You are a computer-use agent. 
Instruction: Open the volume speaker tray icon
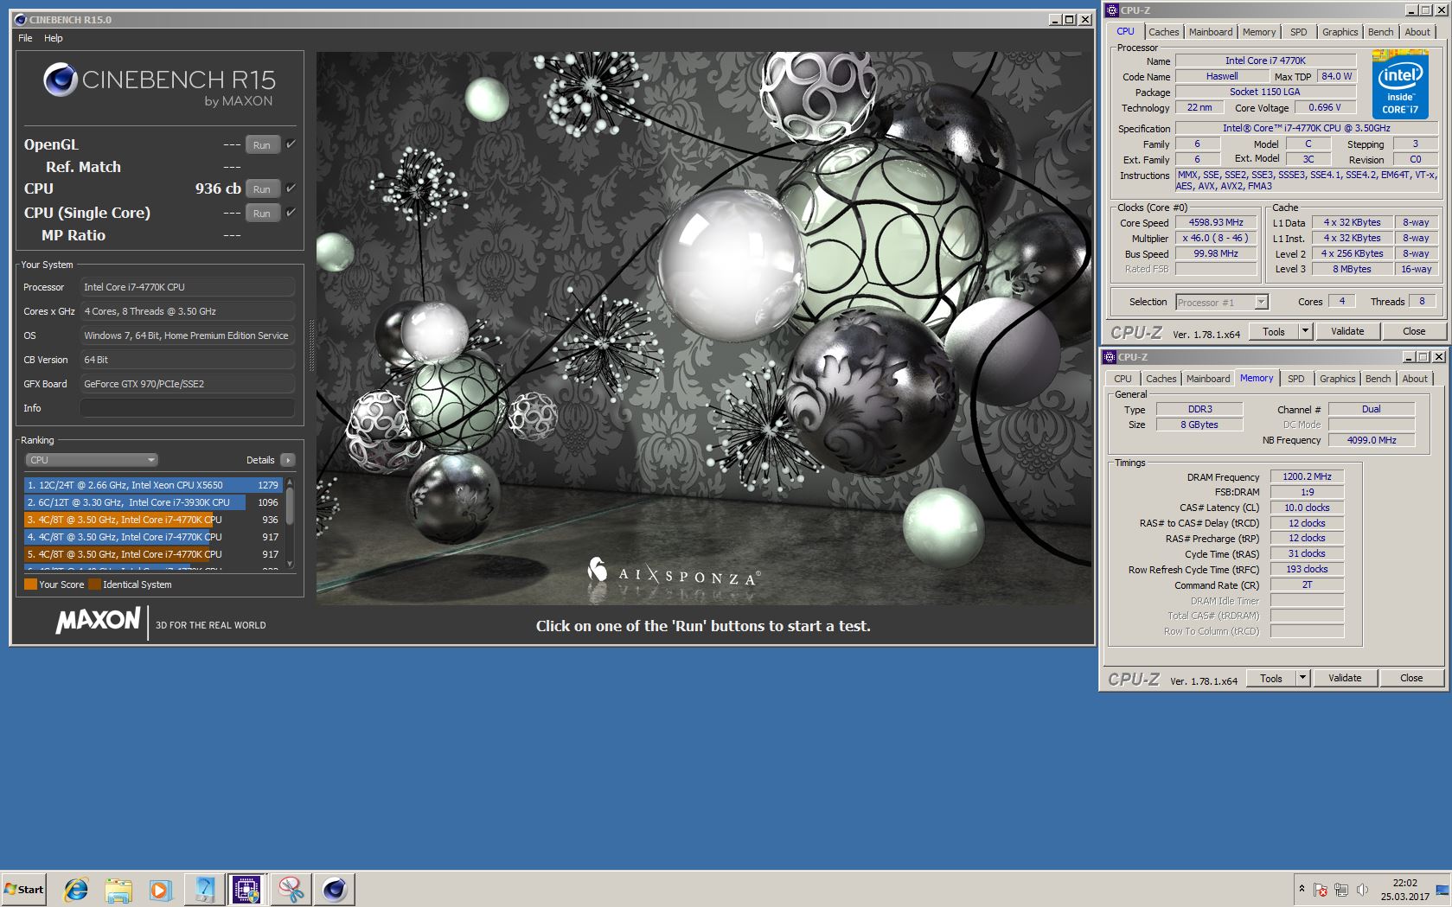coord(1362,890)
